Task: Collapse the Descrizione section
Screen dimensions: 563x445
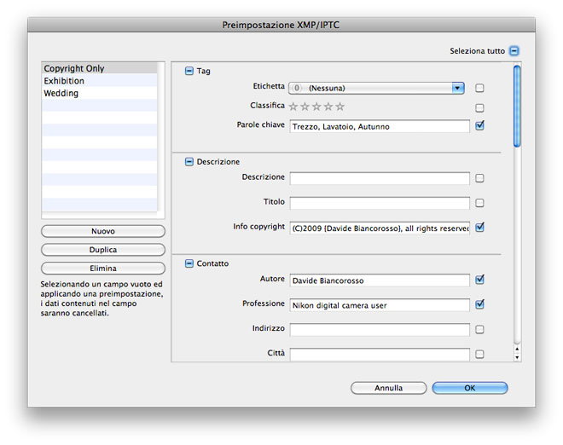Action: [x=189, y=162]
